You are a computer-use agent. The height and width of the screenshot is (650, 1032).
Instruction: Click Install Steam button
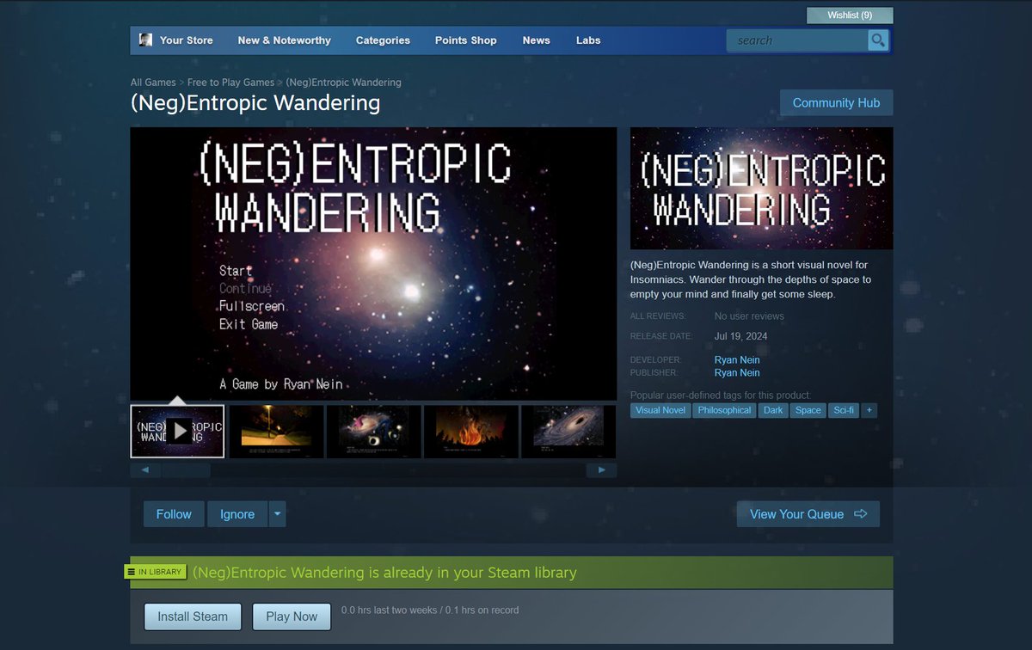(x=193, y=616)
